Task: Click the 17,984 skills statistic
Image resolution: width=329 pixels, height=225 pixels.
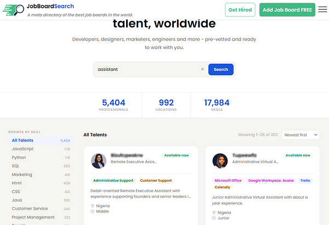Action: click(217, 105)
